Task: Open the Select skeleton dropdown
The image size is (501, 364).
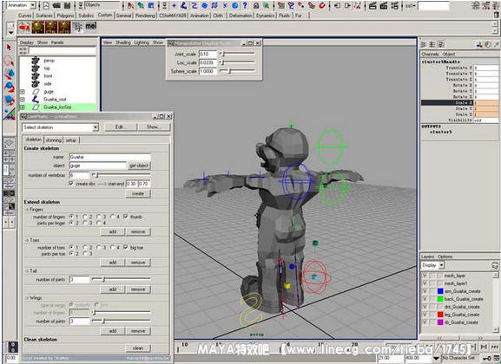Action: pyautogui.click(x=96, y=127)
